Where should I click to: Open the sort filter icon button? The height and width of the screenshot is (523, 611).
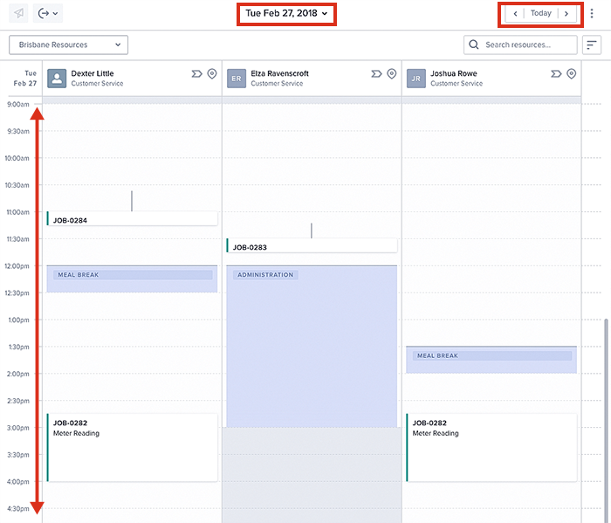click(x=592, y=45)
